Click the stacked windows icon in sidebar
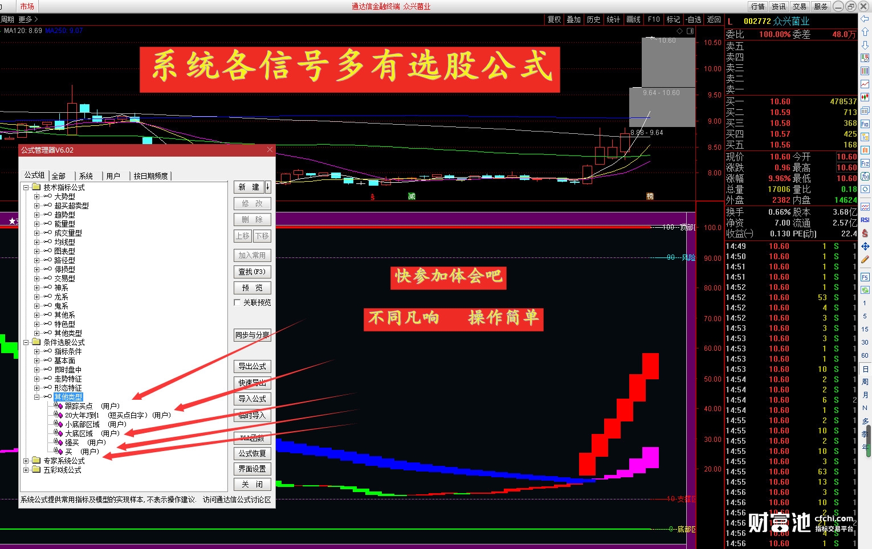Image resolution: width=872 pixels, height=549 pixels. [x=865, y=109]
